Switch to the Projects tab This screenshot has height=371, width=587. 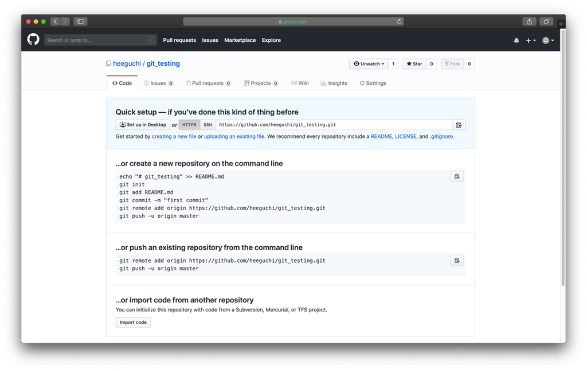coord(261,83)
